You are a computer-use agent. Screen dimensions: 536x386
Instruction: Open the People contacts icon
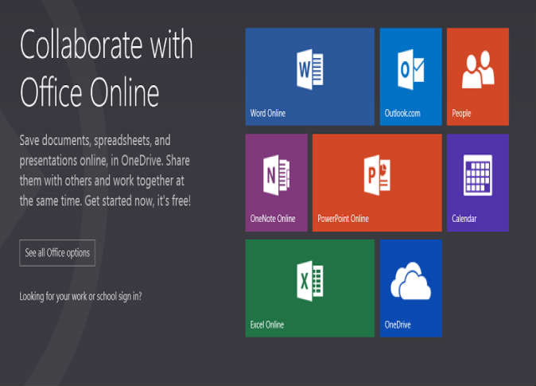[x=478, y=69]
